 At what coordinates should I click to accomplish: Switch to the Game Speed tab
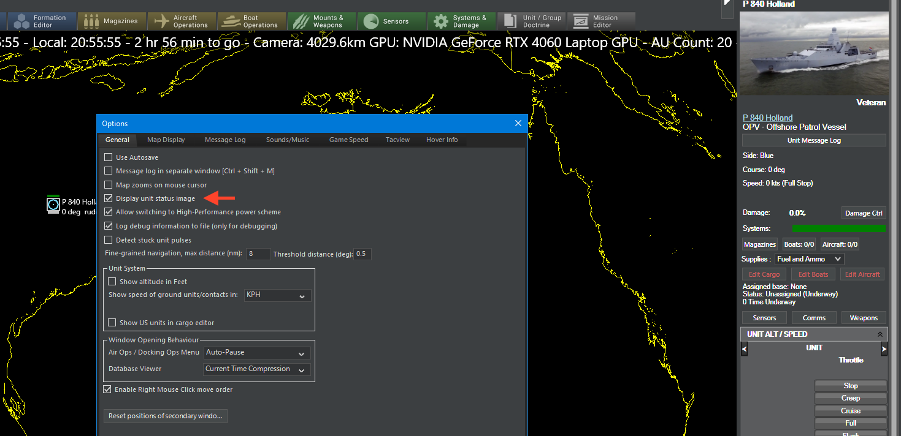(348, 140)
